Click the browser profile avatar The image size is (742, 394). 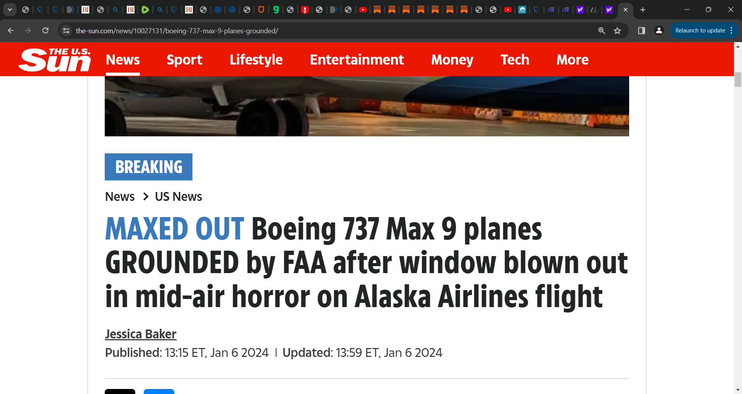659,31
